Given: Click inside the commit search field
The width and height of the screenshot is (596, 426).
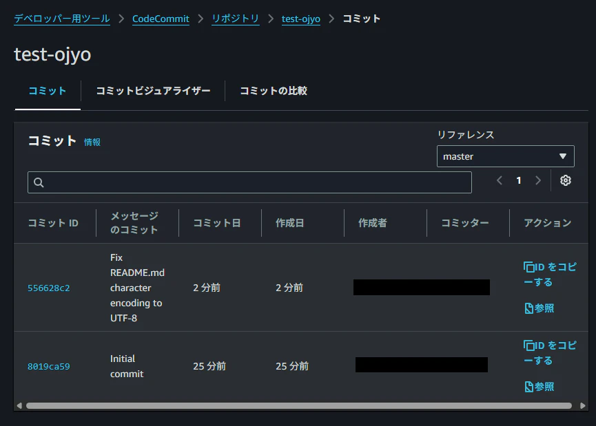Looking at the screenshot, I should pos(248,182).
